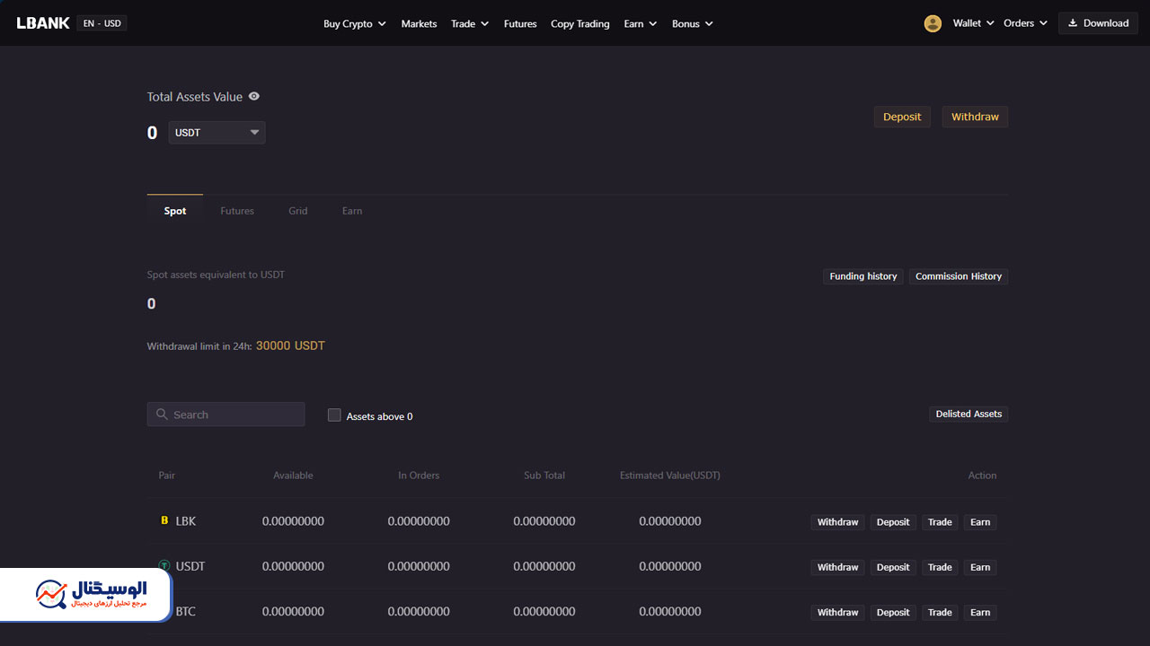Viewport: 1150px width, 646px height.
Task: Open Copy Trading page
Action: click(579, 23)
